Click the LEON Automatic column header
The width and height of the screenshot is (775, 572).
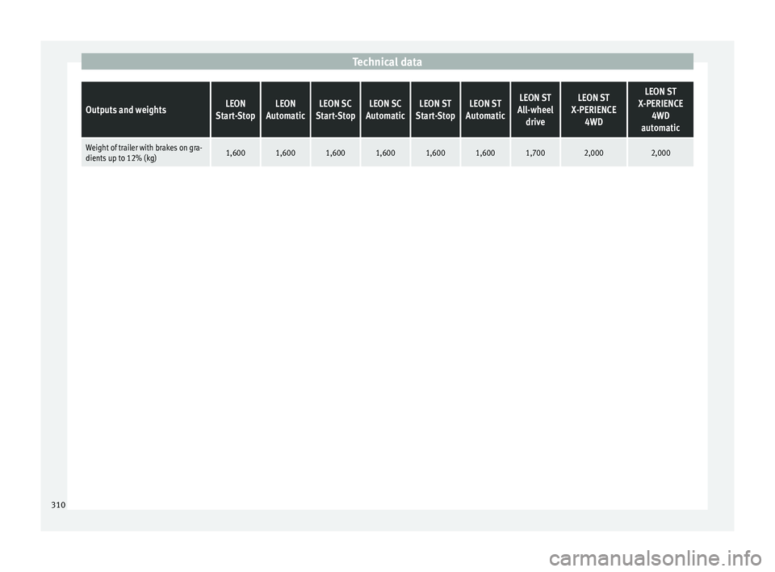point(285,109)
